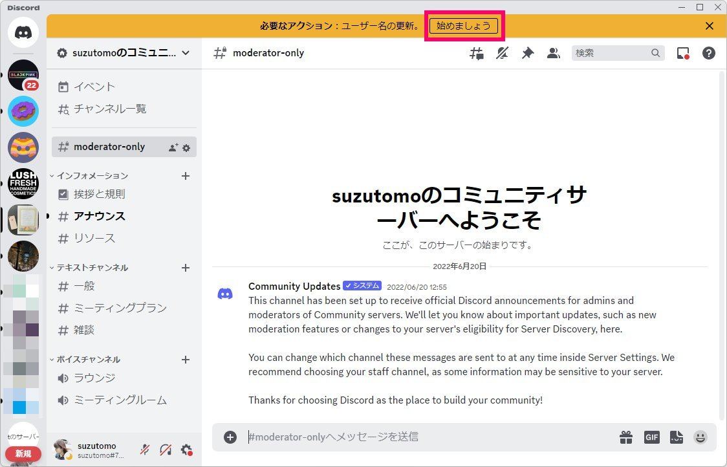The height and width of the screenshot is (467, 727).
Task: Attach a file with plus button
Action: click(x=230, y=437)
